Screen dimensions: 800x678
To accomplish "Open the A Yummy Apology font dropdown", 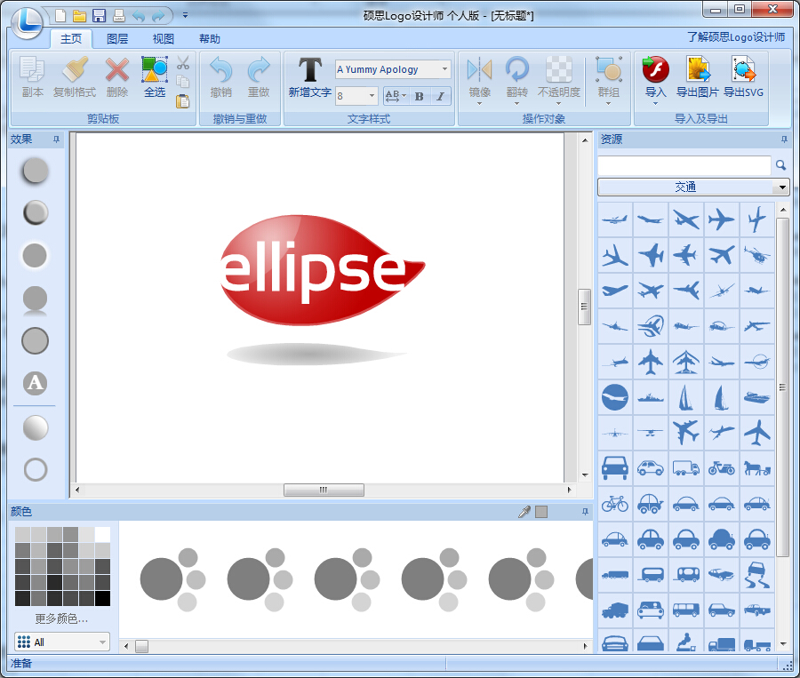I will tap(444, 69).
